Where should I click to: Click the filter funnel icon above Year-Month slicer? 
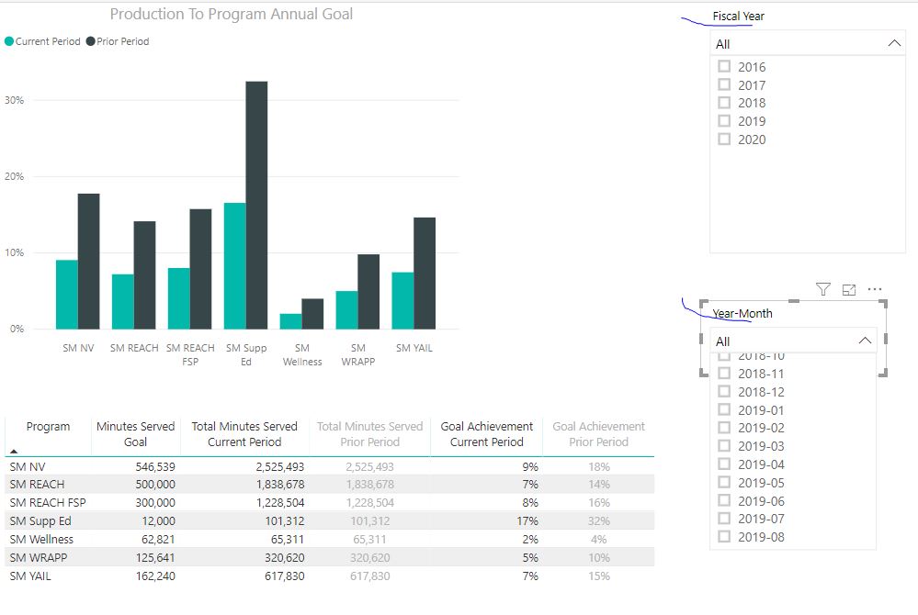[x=823, y=289]
